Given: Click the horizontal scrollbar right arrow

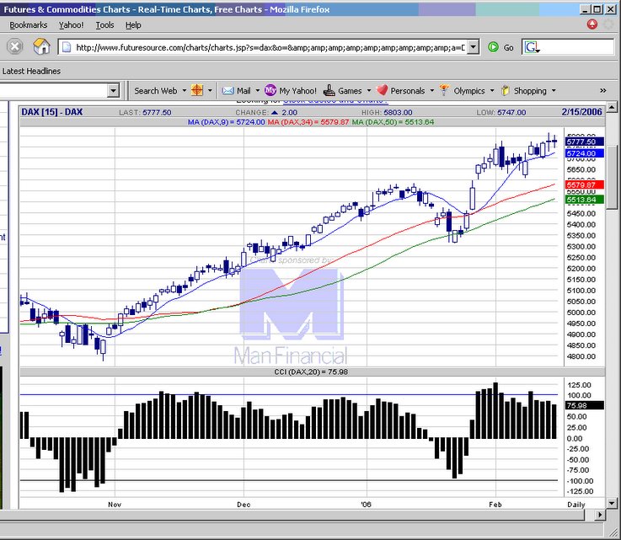Looking at the screenshot, I should click(x=600, y=515).
